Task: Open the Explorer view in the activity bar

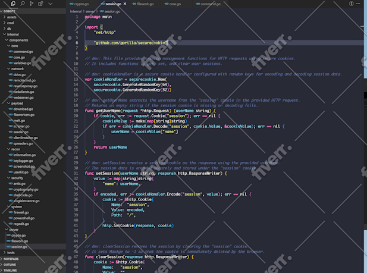Action: coord(13,4)
